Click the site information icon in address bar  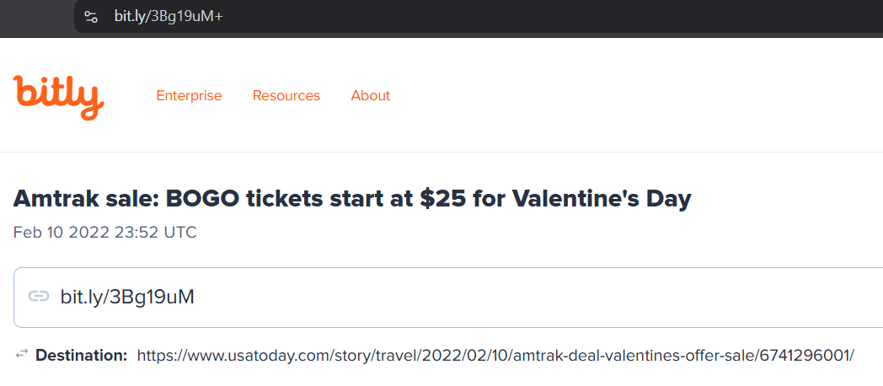(91, 16)
